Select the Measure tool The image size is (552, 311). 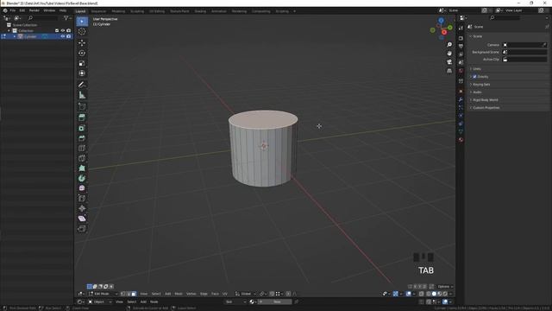click(82, 95)
